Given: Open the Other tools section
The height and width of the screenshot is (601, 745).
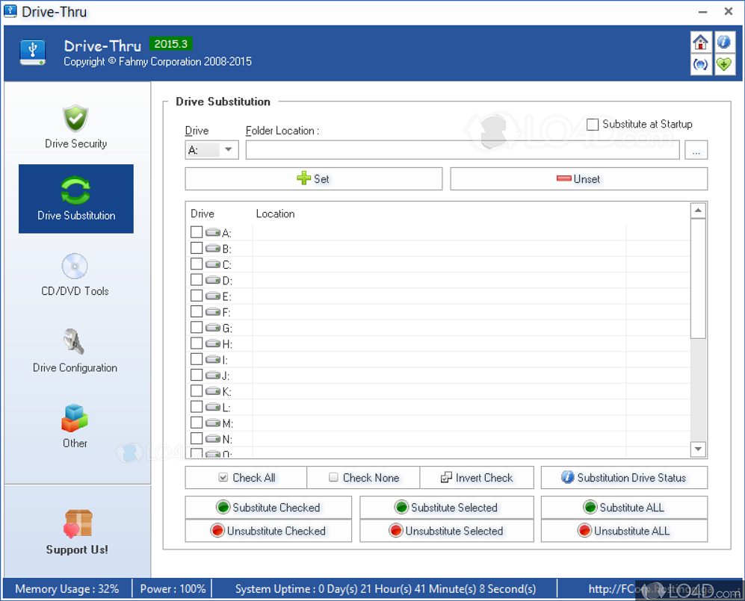Looking at the screenshot, I should point(75,426).
